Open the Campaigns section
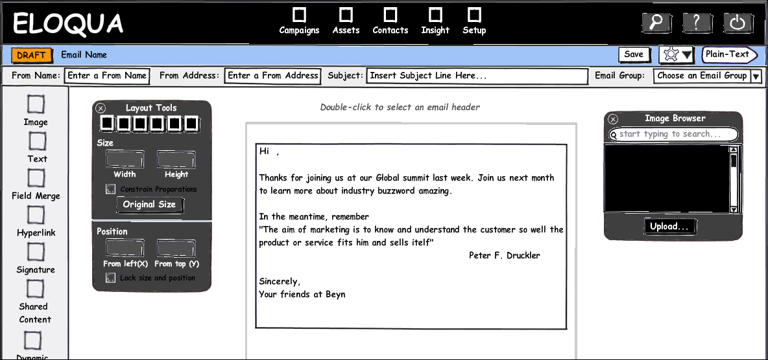 coord(299,21)
